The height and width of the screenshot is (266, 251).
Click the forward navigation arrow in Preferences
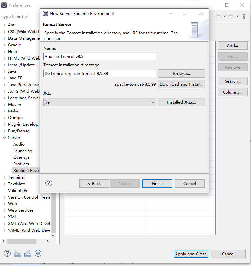click(231, 16)
